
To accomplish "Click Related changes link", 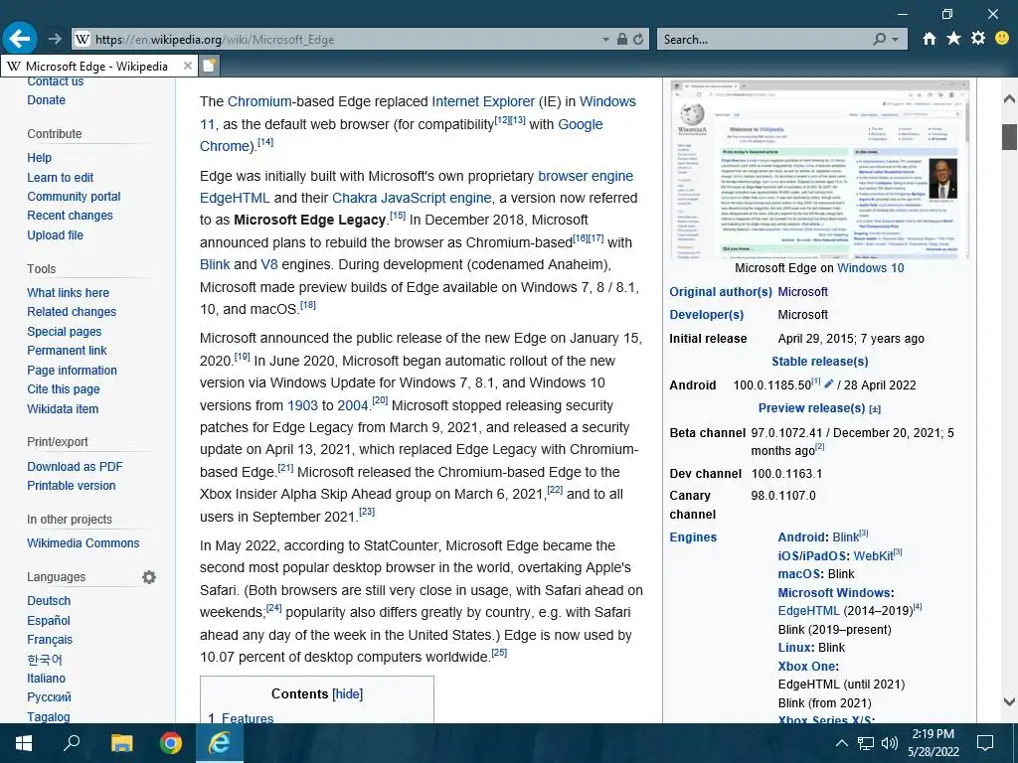I will 72,311.
